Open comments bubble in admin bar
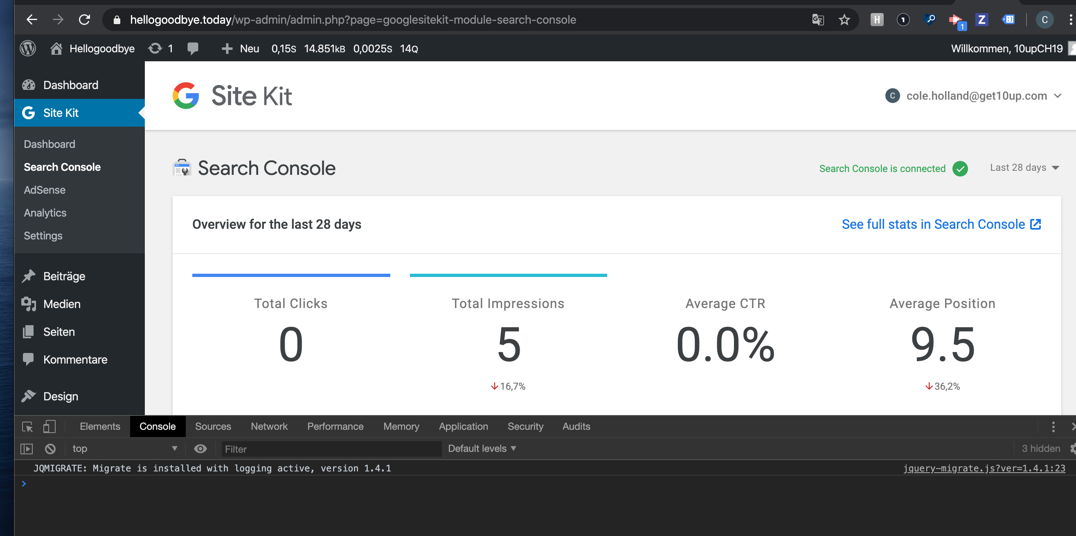 193,48
